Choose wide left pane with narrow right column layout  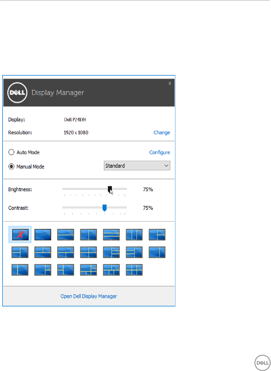(x=157, y=252)
